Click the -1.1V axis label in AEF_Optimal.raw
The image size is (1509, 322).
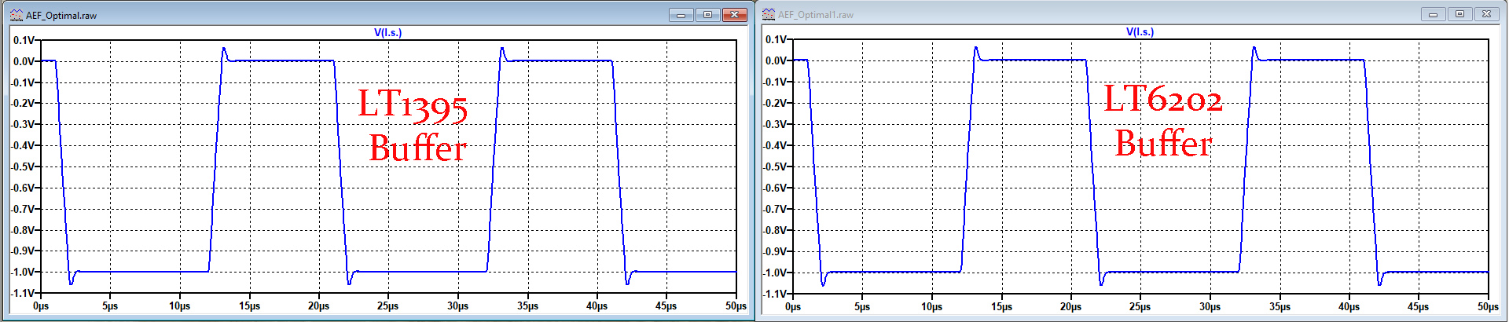click(x=21, y=293)
